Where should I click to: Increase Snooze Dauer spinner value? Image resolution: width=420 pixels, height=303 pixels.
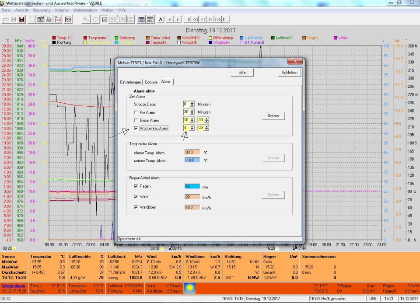tap(192, 103)
